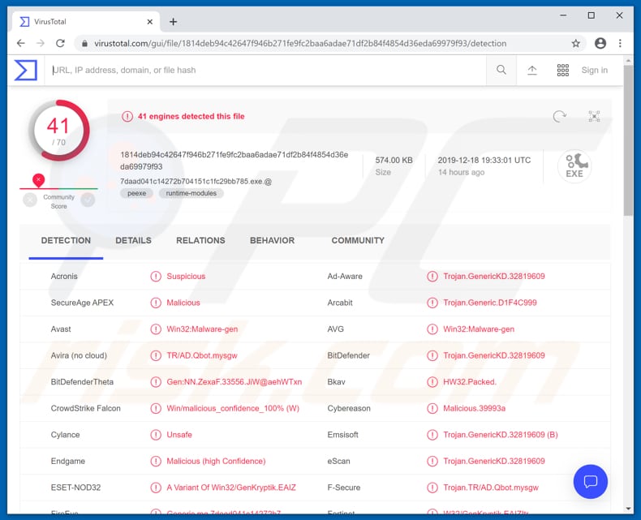Viewport: 641px width, 520px height.
Task: Open the COMMUNITY tab
Action: pos(358,240)
